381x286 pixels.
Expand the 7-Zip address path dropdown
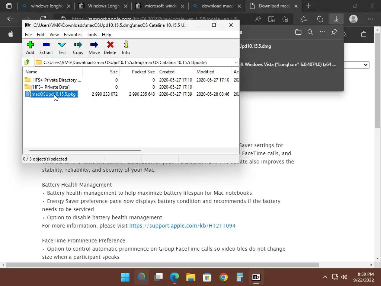[x=236, y=63]
